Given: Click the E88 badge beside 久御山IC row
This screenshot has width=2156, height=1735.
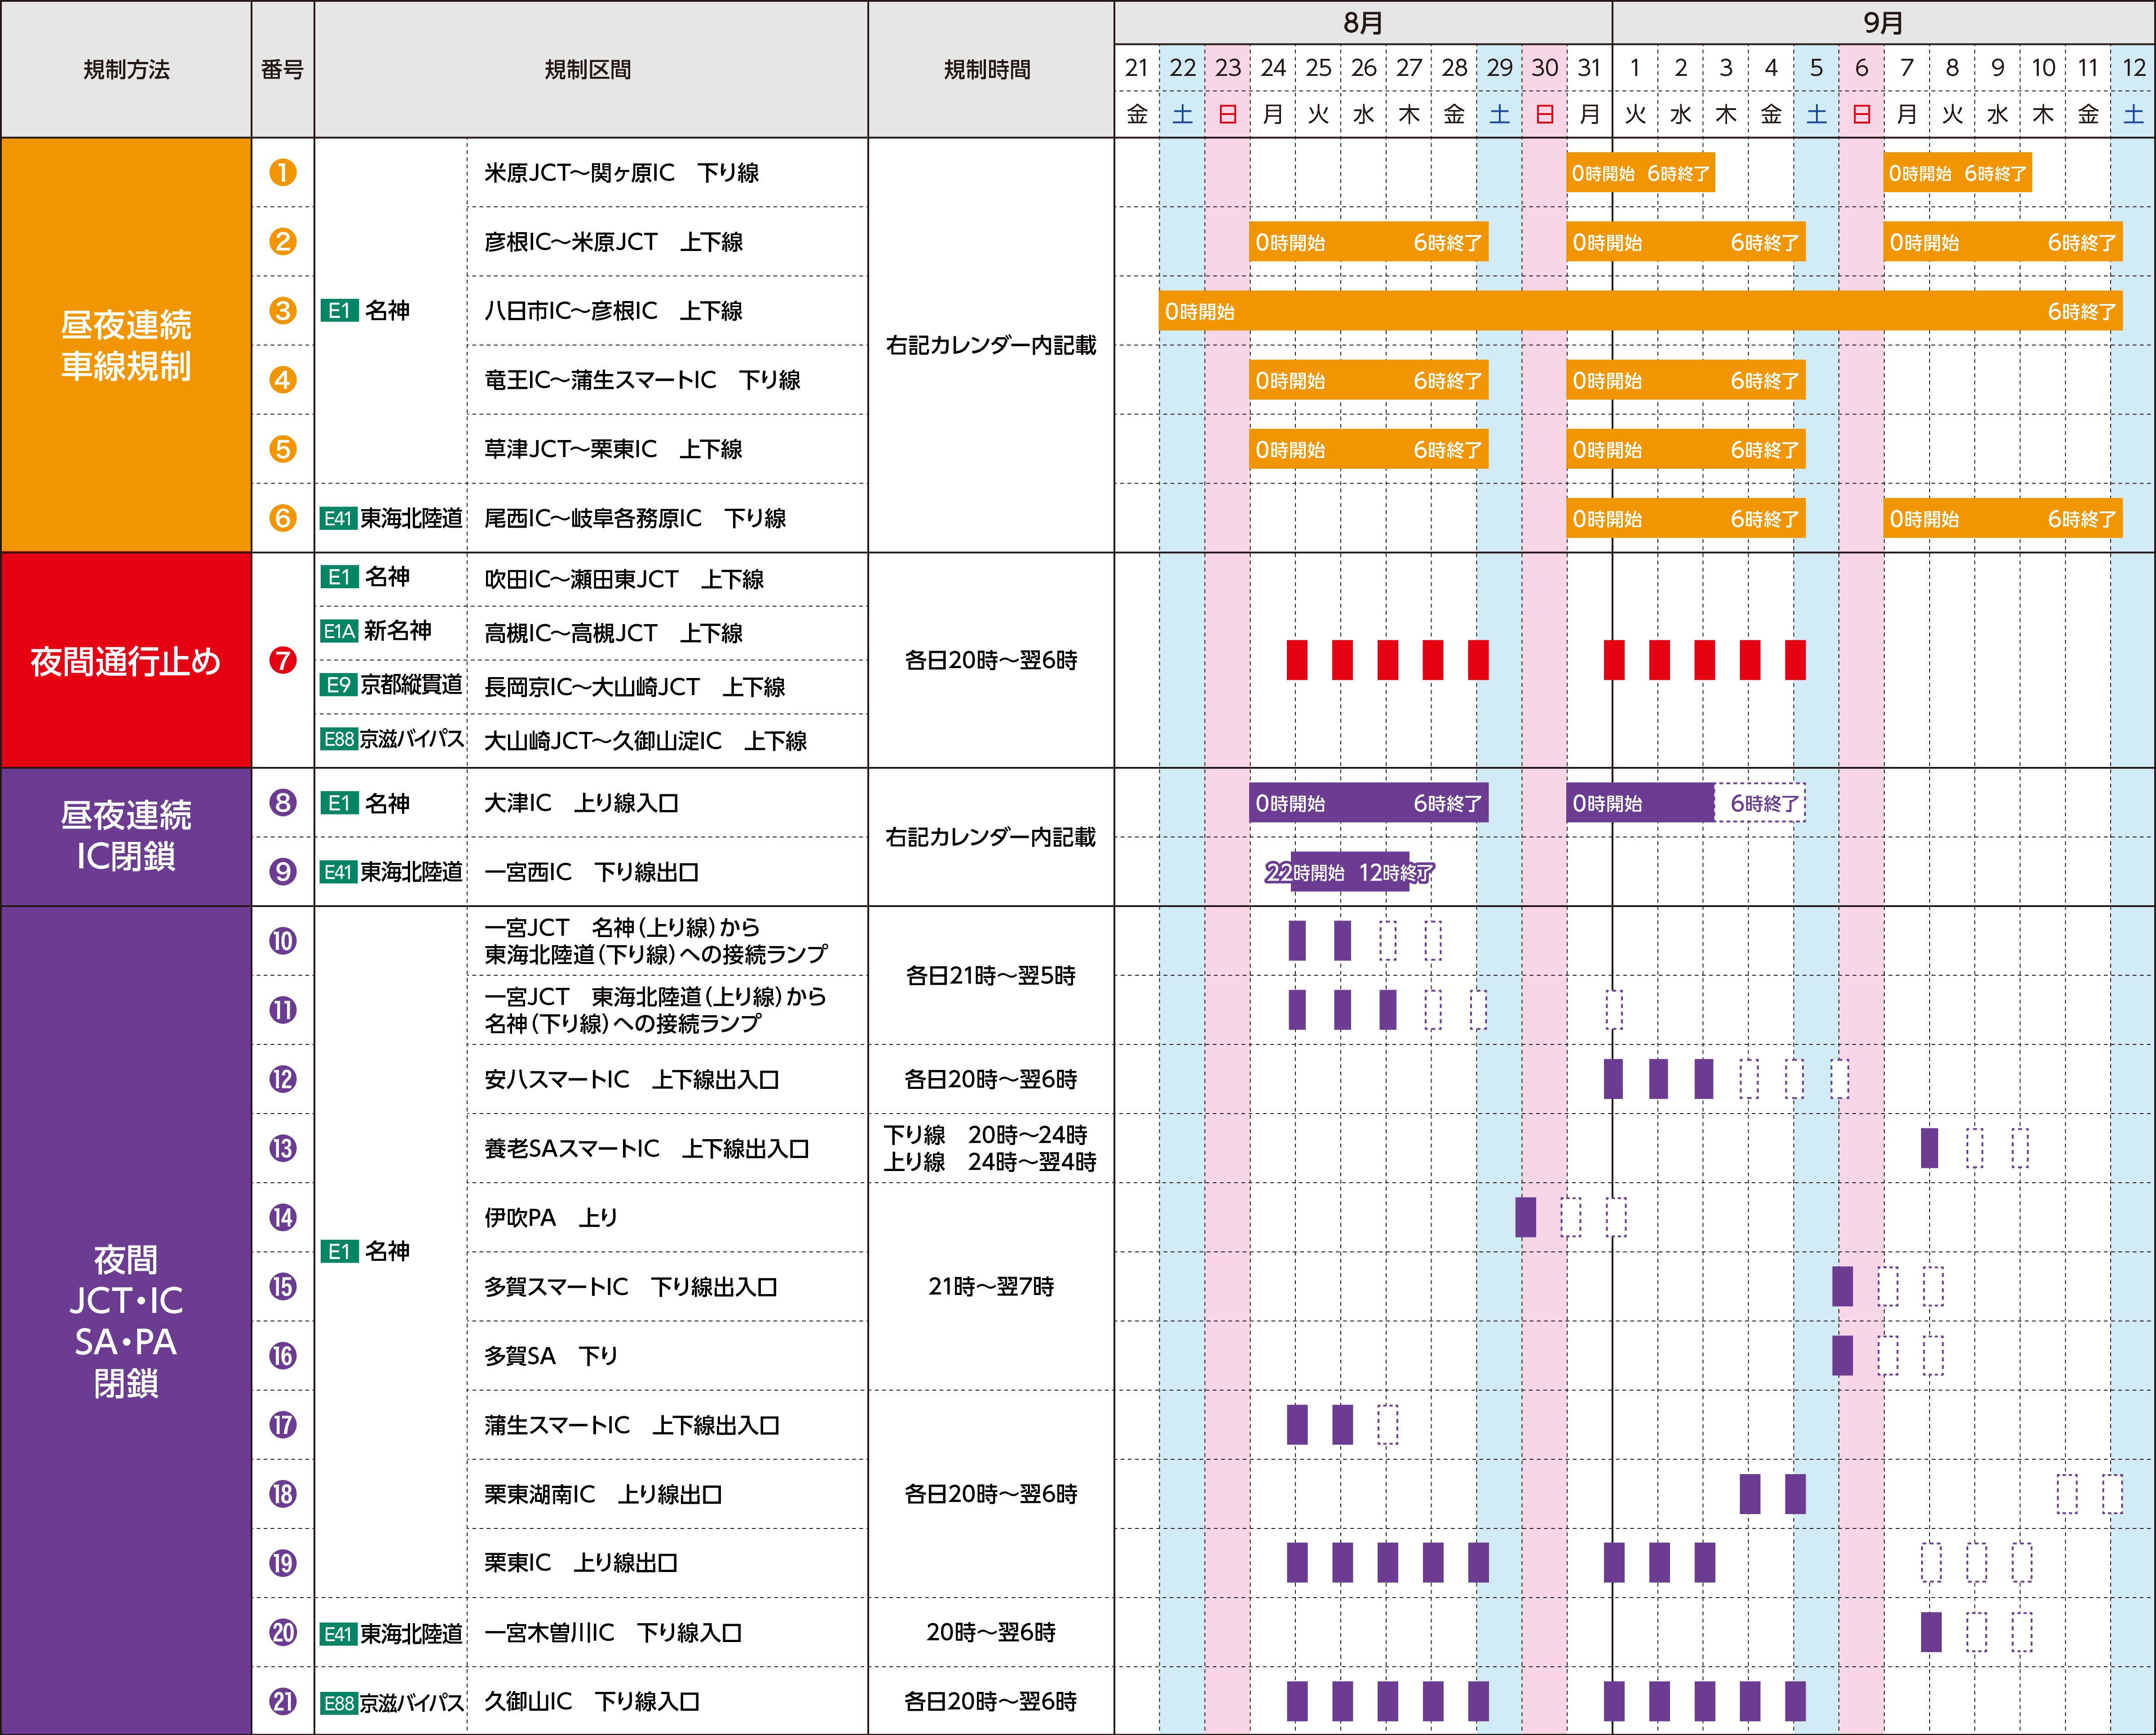Looking at the screenshot, I should pos(339,1702).
